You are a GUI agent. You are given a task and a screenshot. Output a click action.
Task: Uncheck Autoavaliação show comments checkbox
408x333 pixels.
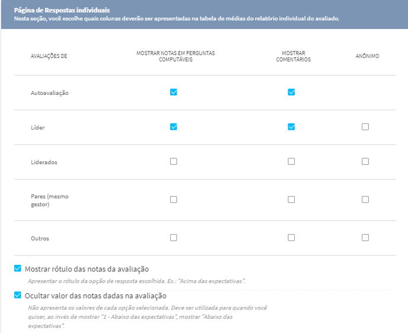(x=291, y=92)
